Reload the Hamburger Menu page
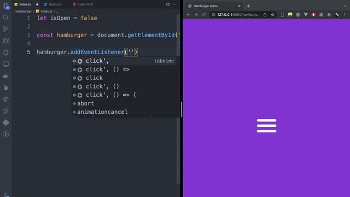Screen dimensions: 350x197 click(204, 15)
